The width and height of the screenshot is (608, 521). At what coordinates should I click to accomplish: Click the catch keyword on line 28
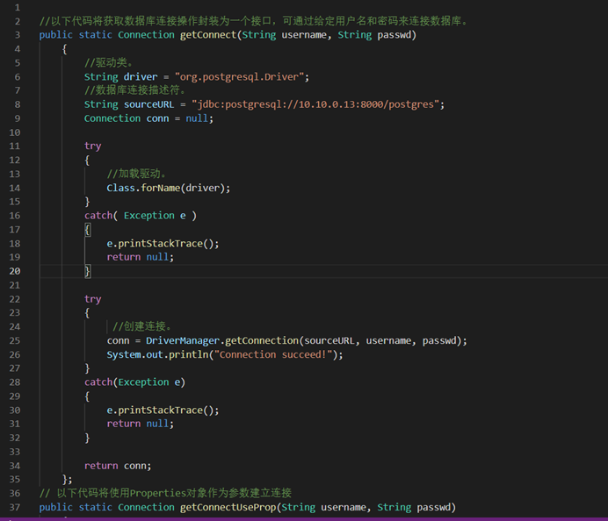click(98, 382)
